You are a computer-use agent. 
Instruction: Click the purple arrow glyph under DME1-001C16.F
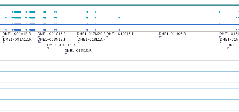click(39, 37)
